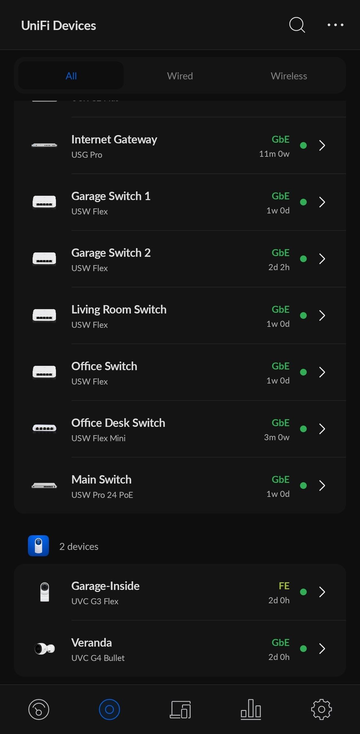Tap the Office Switch USW Flex thumbnail
The width and height of the screenshot is (360, 734).
coord(44,372)
